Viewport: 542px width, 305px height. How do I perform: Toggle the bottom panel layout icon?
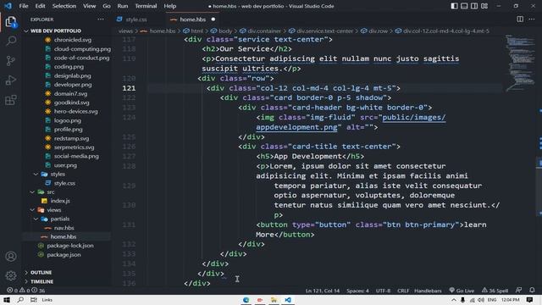[464, 6]
